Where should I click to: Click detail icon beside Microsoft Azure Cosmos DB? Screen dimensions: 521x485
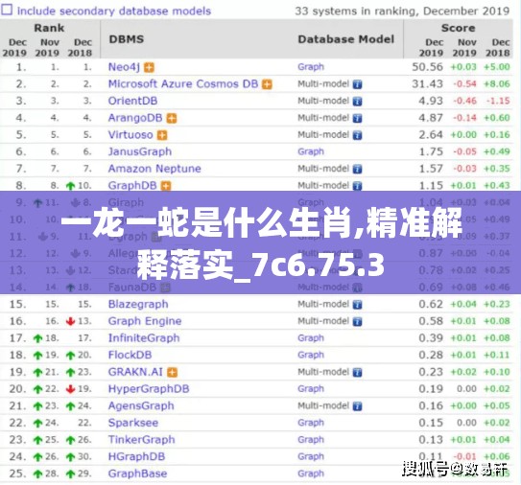coord(267,84)
